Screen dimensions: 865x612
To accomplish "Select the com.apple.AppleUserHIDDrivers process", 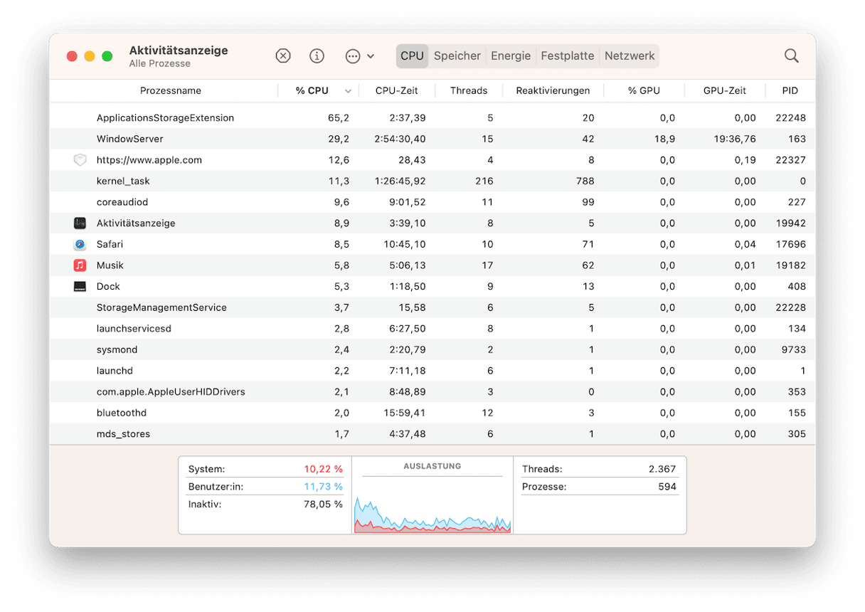I will [x=171, y=391].
